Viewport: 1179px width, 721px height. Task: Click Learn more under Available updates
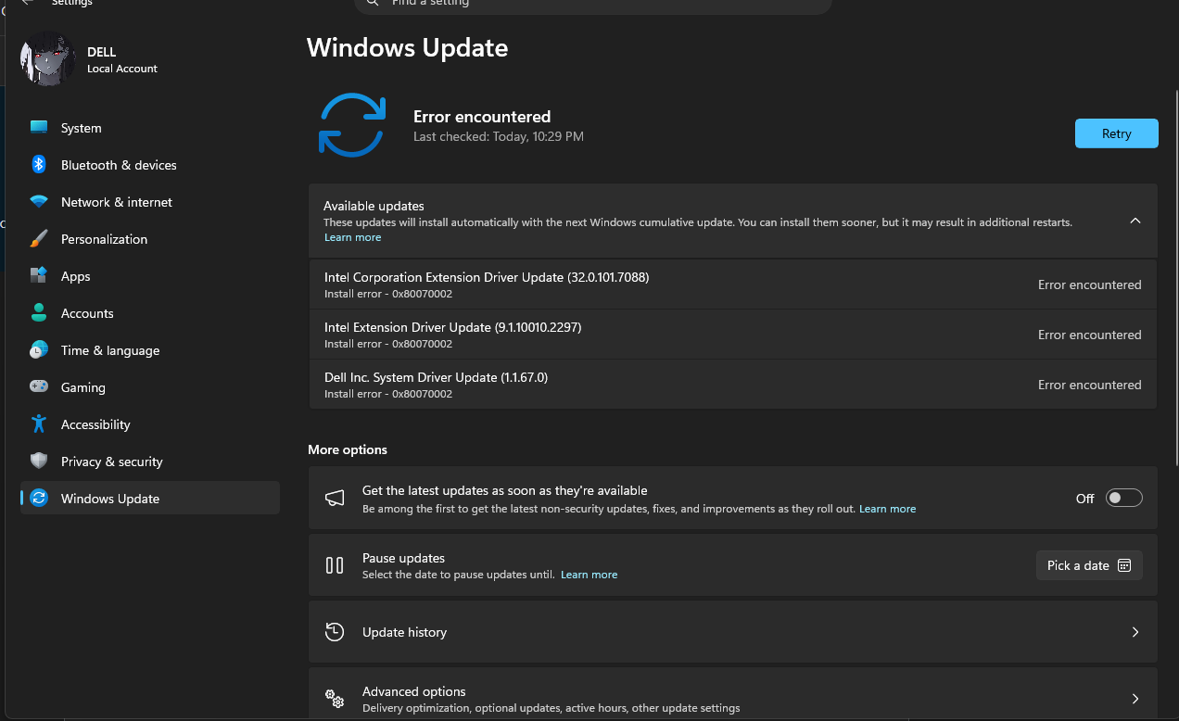click(352, 237)
